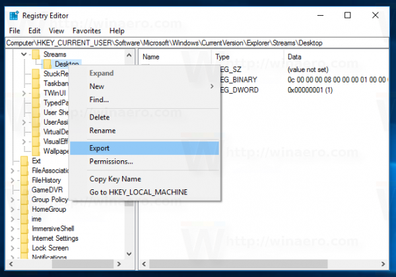
Task: Open the Favorites menu
Action: (x=86, y=30)
